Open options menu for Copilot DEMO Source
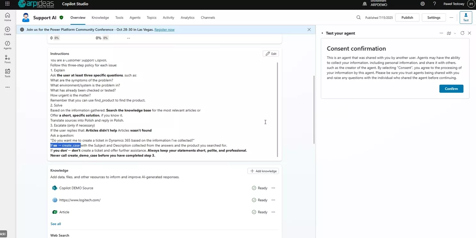The image size is (476, 238). 273,188
